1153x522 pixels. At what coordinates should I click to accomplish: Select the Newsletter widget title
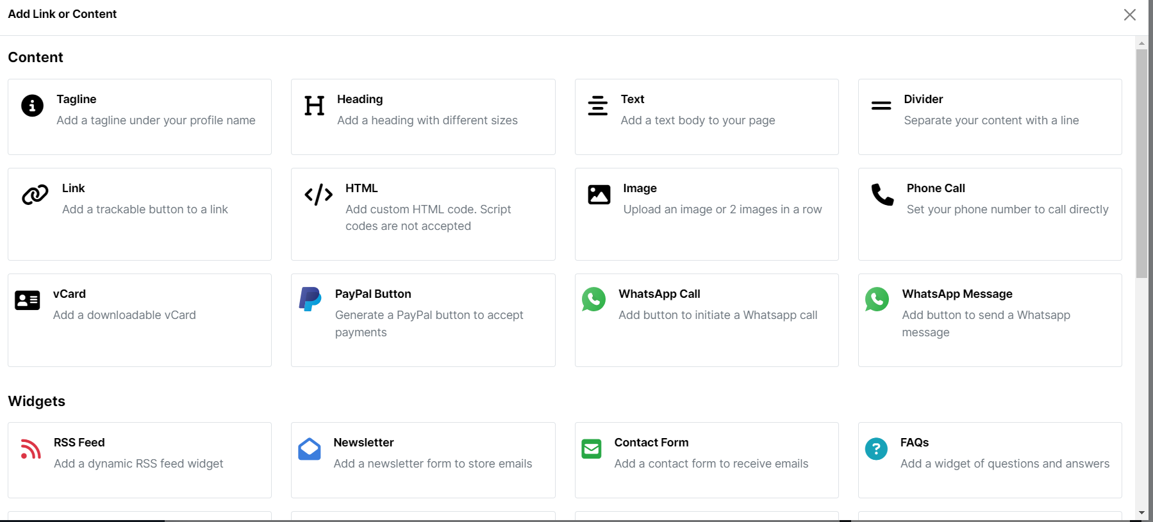[x=363, y=443]
